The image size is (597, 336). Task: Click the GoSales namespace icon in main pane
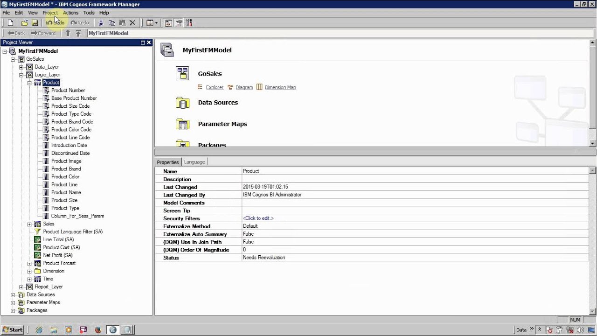(x=182, y=74)
